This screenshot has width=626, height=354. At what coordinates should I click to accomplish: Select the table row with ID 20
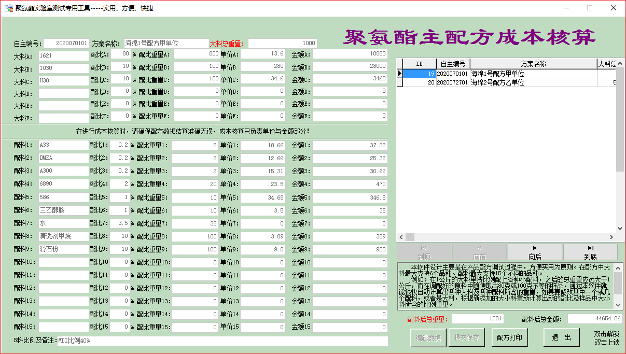(506, 82)
